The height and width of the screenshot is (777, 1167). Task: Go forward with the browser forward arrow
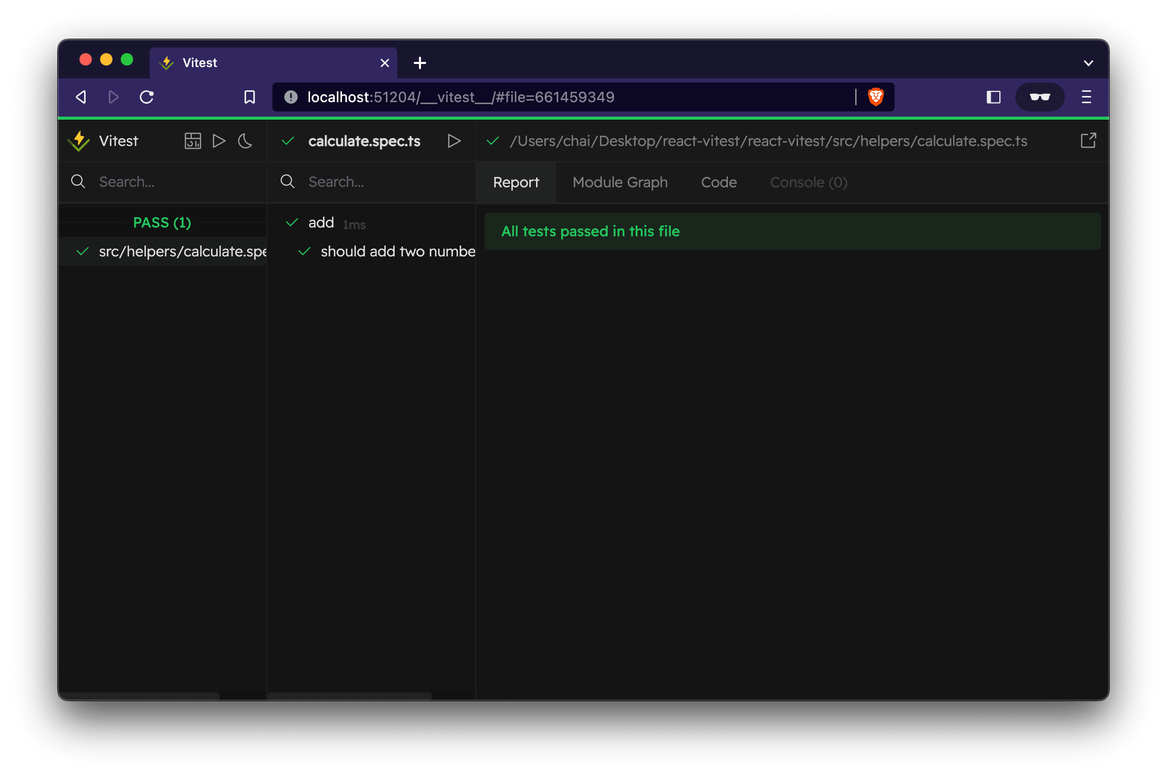click(x=114, y=97)
